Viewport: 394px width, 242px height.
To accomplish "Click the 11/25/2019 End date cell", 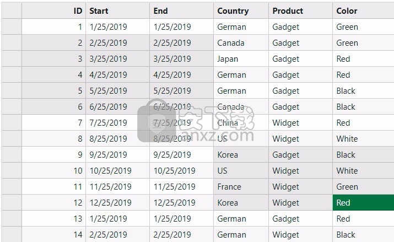I will pos(181,187).
